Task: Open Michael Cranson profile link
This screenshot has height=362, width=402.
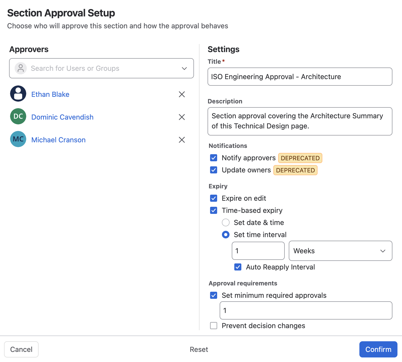Action: pyautogui.click(x=58, y=140)
